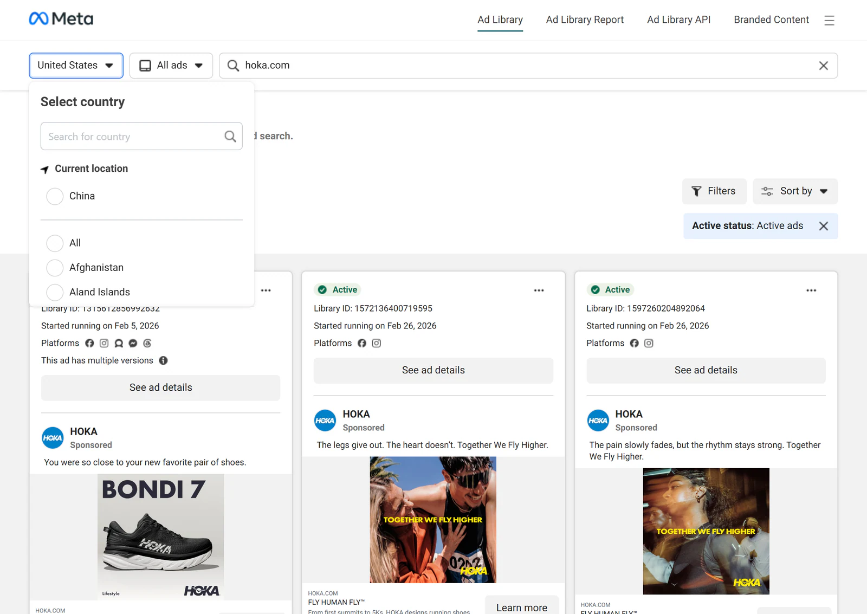Click the magnifier in country search
Screen dimensions: 867x614
click(x=230, y=137)
